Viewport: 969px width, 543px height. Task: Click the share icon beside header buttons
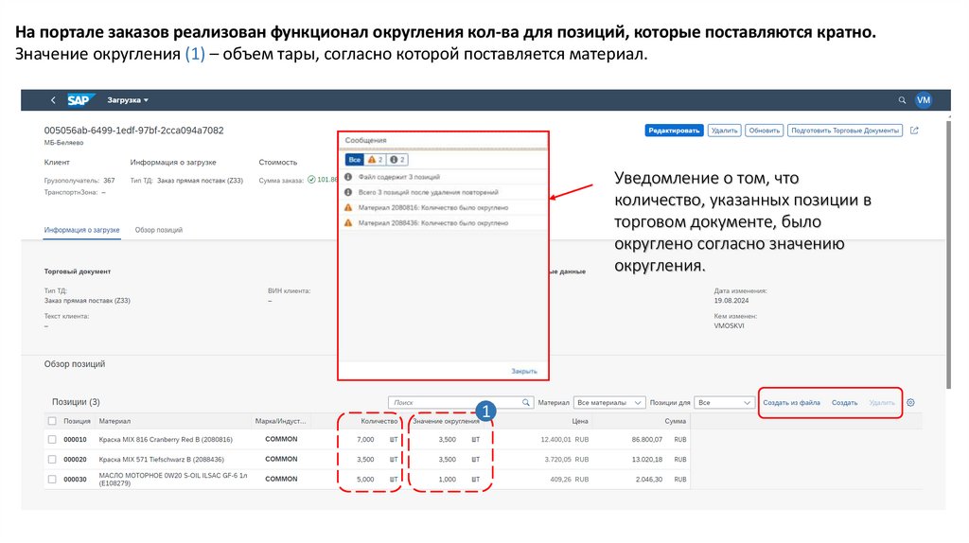[915, 131]
